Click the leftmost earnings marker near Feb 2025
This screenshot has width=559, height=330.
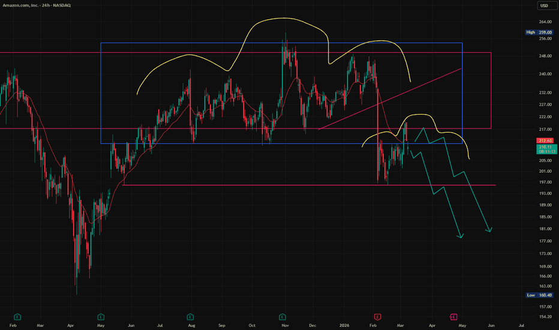pyautogui.click(x=18, y=316)
